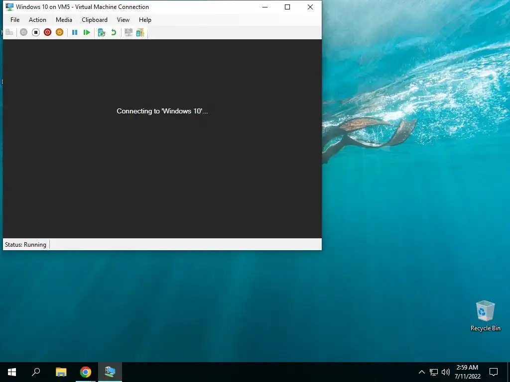This screenshot has height=382, width=510.
Task: Open the File menu
Action: tap(15, 20)
